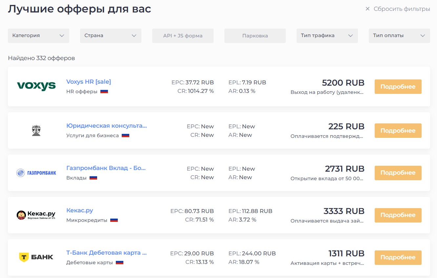Open the Юридическая консульта... offer link
Image resolution: width=437 pixels, height=278 pixels.
click(x=107, y=126)
